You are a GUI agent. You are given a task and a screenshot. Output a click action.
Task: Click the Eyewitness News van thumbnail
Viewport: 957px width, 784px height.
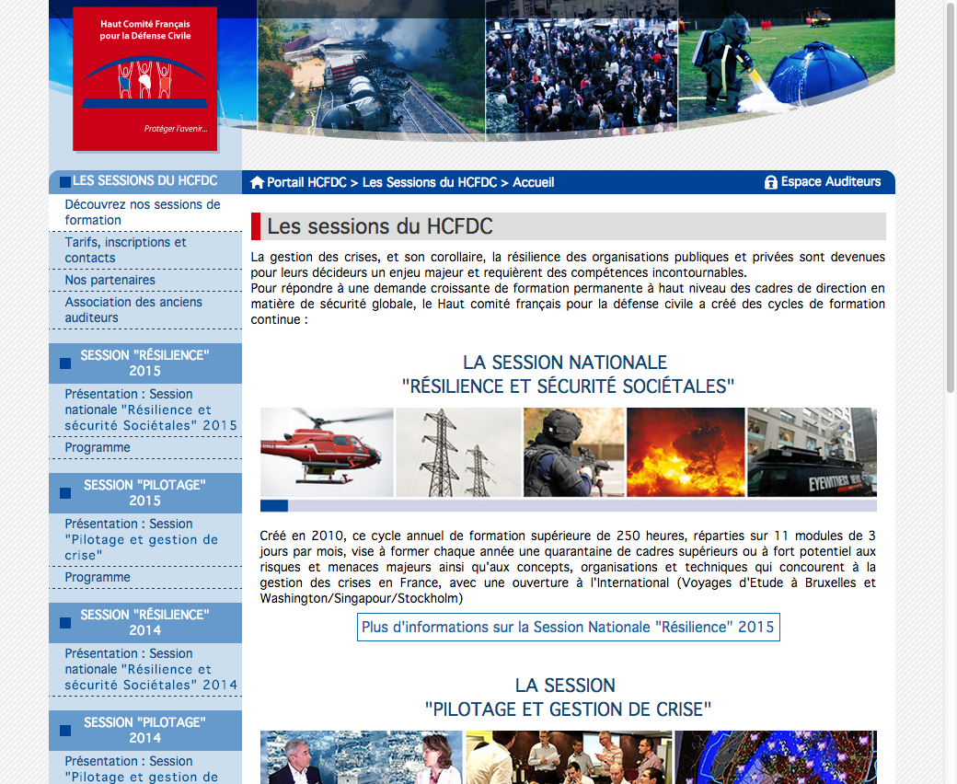click(812, 452)
